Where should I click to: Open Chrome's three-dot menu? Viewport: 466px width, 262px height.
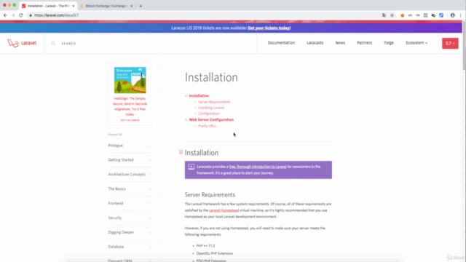point(460,15)
